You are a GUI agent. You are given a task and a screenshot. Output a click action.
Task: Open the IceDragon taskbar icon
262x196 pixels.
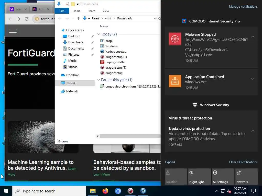click(143, 191)
